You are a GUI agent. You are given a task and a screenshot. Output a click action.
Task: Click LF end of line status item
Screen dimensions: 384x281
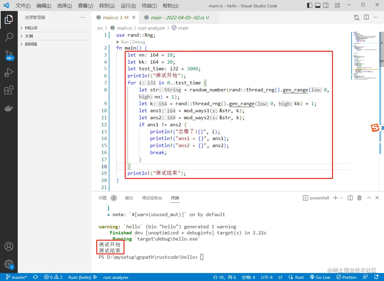[x=280, y=277]
